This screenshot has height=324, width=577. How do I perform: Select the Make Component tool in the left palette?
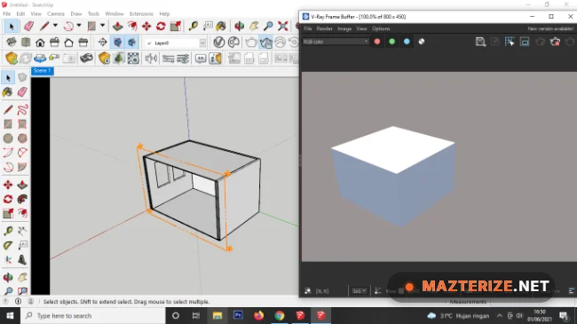point(22,77)
